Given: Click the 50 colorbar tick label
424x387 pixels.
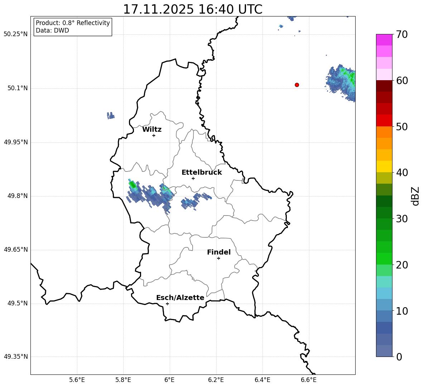Looking at the screenshot, I should click(401, 126).
